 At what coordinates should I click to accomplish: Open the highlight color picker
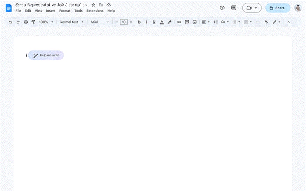pos(169,22)
